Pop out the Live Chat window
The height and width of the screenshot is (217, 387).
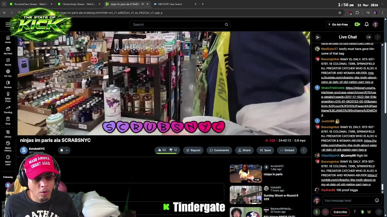tap(368, 37)
